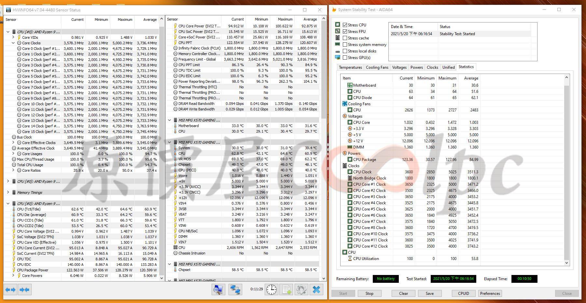The image size is (586, 303).
Task: Click the CPU fan icon in HWiNFO MSI section
Action: tap(175, 248)
